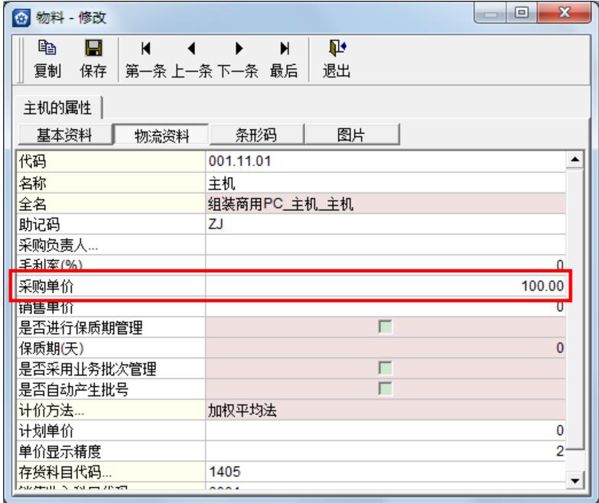Screen dimensions: 599x503
Task: Toggle 是否进行保质期管理 checkbox
Action: tap(385, 326)
